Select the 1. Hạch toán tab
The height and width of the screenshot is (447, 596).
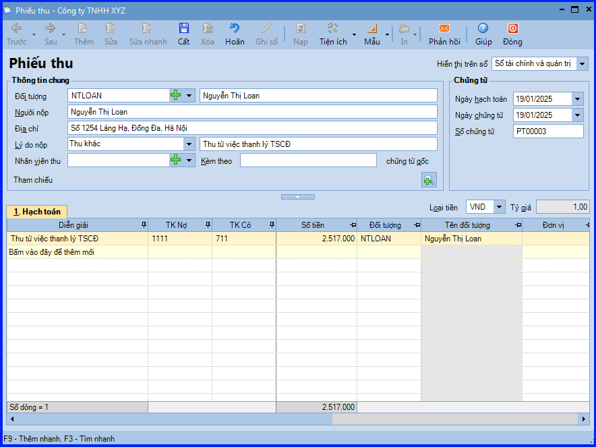click(37, 212)
